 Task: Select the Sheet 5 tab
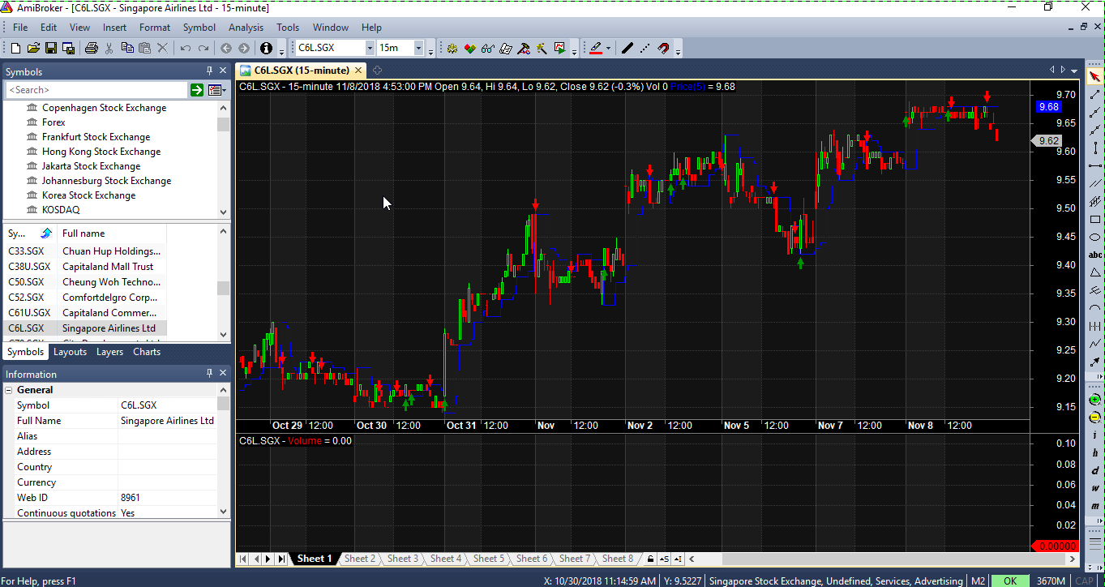click(489, 559)
